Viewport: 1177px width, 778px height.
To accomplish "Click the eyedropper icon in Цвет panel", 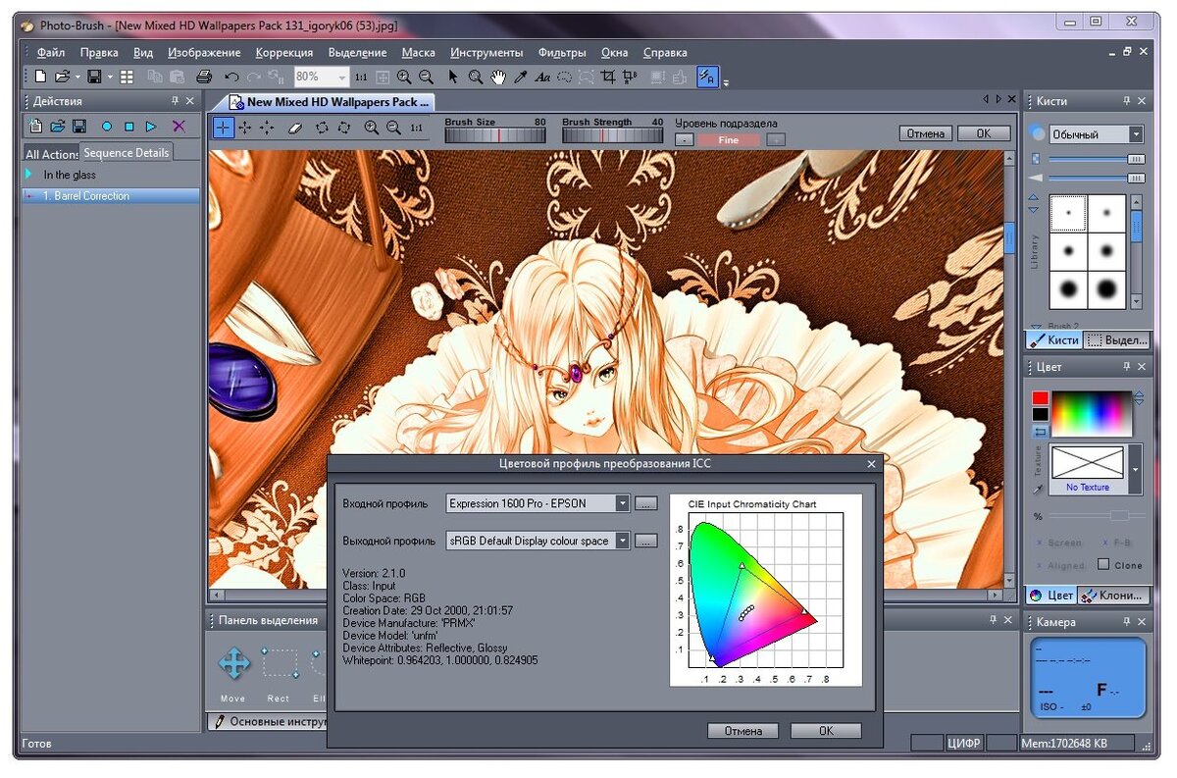I will pyautogui.click(x=1039, y=489).
